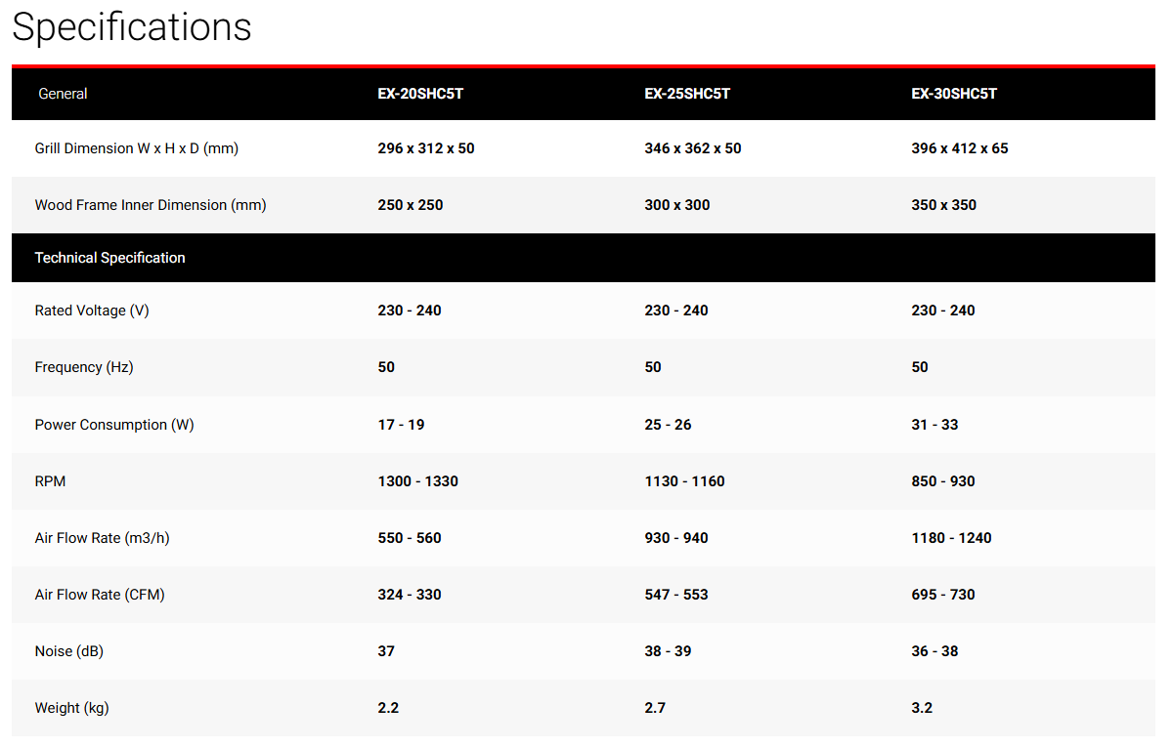Image resolution: width=1173 pixels, height=746 pixels.
Task: Click the 396 x 412 x 65 grill dimension value
Action: (x=960, y=148)
